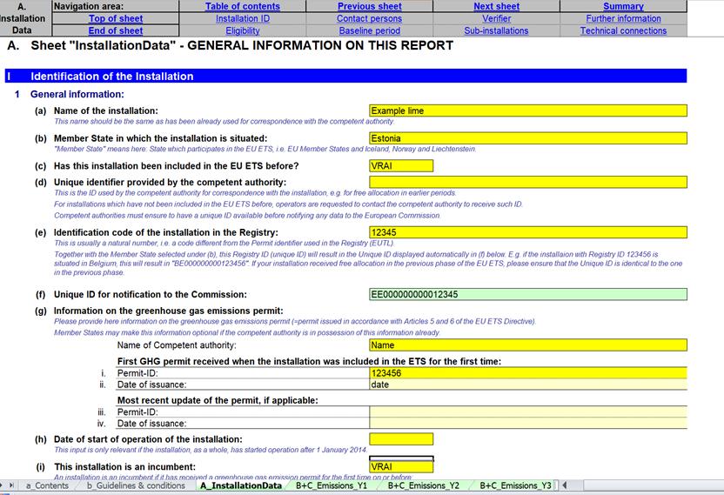This screenshot has height=495, width=724.
Task: Open Eligibility navigation link
Action: [243, 30]
